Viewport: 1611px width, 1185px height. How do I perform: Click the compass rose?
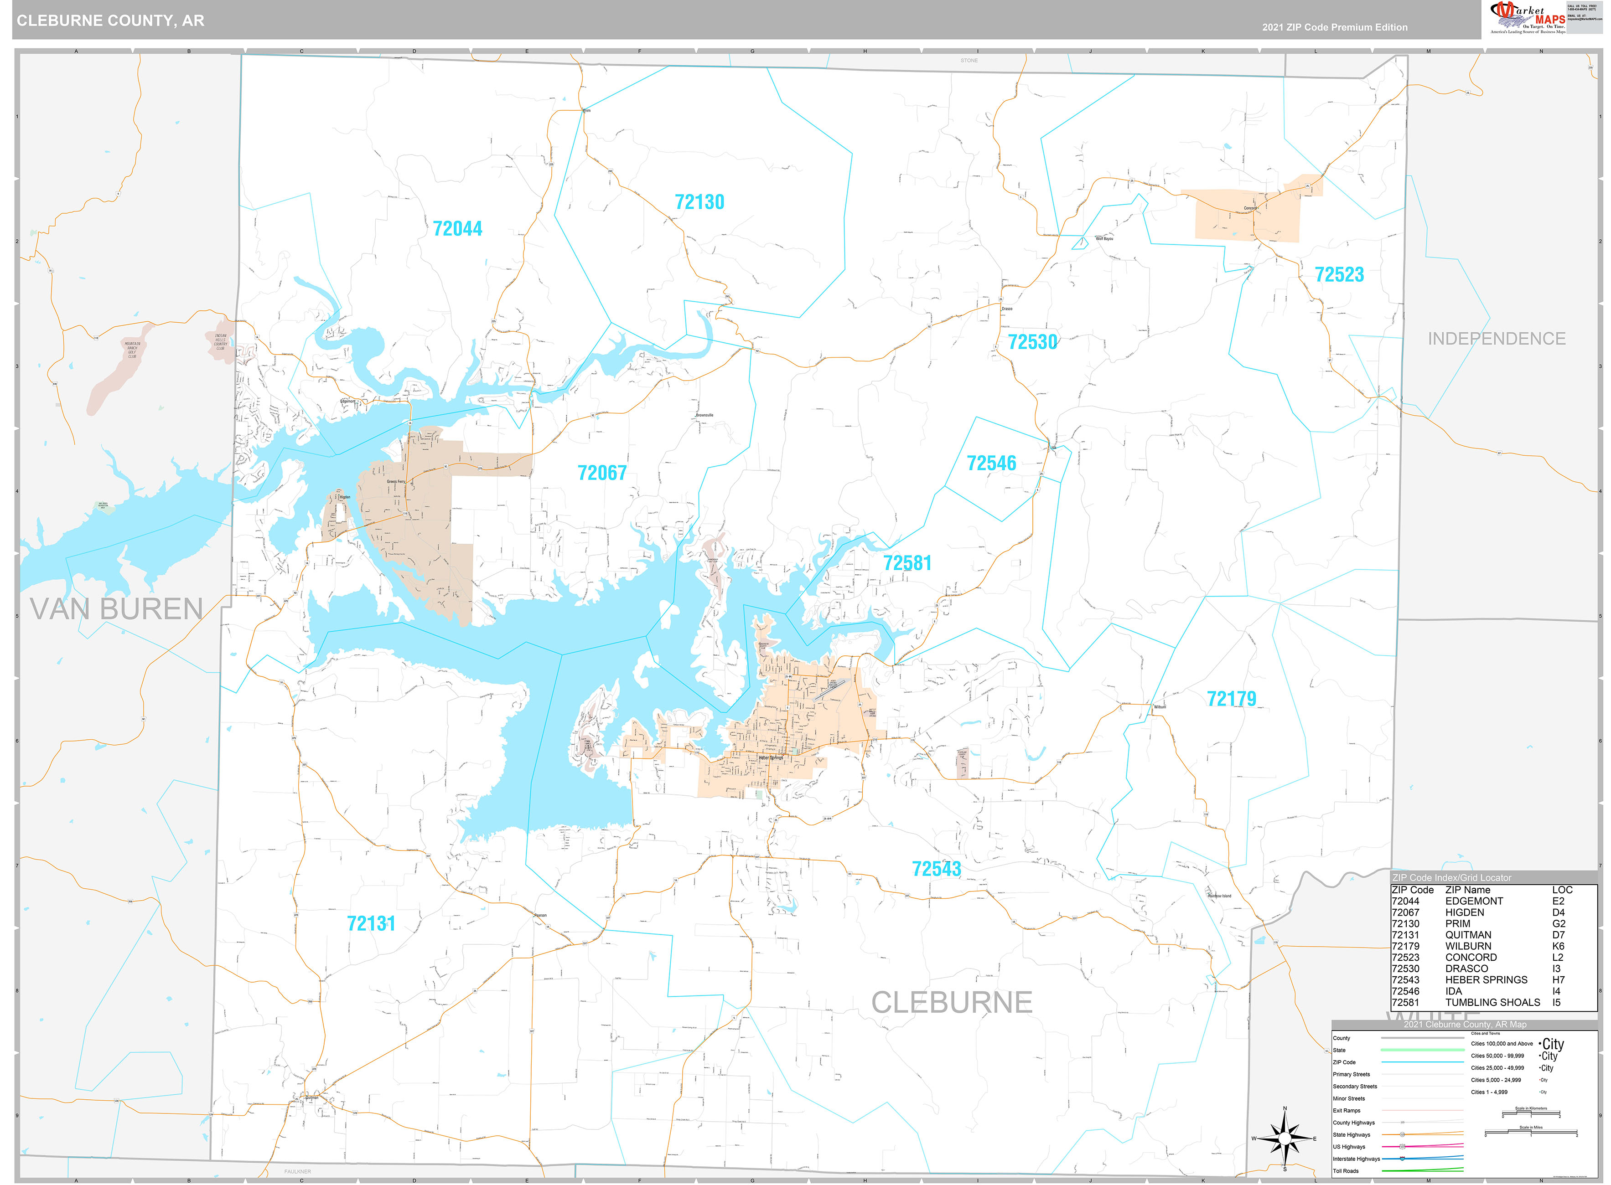coord(1285,1139)
